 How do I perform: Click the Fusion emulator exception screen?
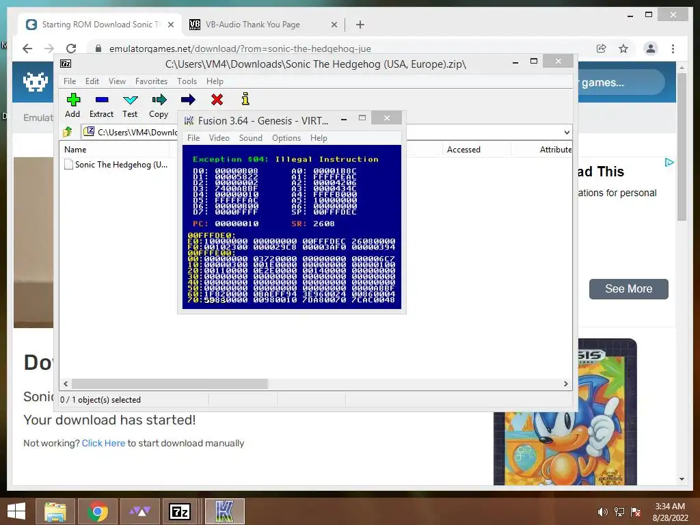[x=292, y=227]
